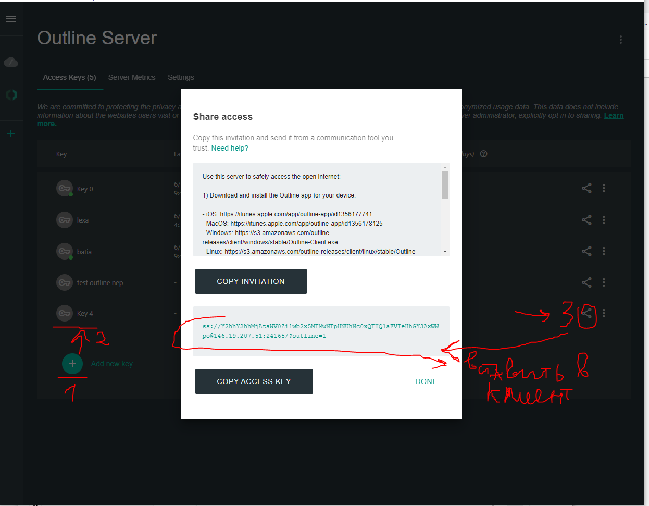Screen dimensions: 649x506
Task: Click the cloud server icon in sidebar
Action: click(11, 63)
